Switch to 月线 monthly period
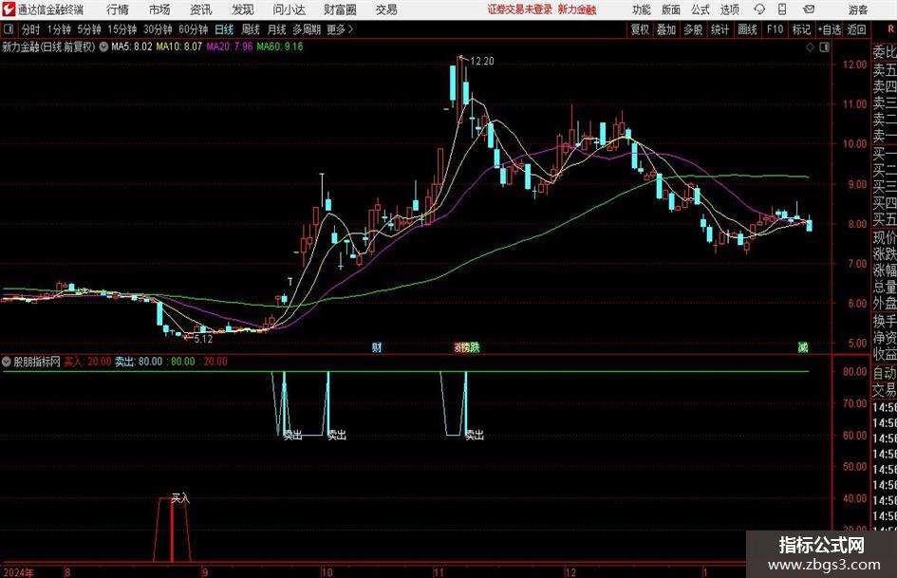This screenshot has height=578, width=897. coord(276,29)
